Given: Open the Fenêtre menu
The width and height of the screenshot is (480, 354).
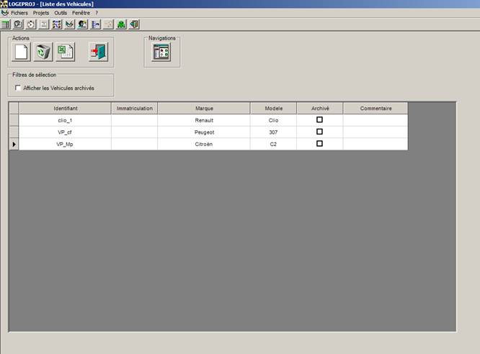Looking at the screenshot, I should (x=81, y=13).
